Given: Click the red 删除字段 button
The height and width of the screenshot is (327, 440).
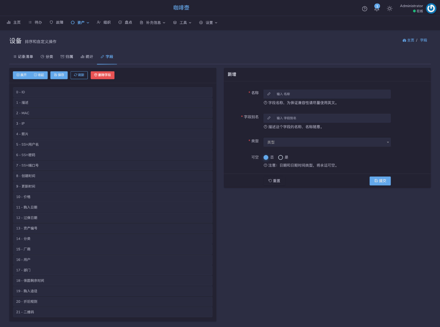Looking at the screenshot, I should point(102,75).
